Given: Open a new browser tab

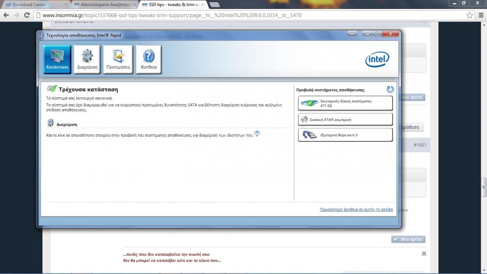Looking at the screenshot, I should tap(215, 5).
